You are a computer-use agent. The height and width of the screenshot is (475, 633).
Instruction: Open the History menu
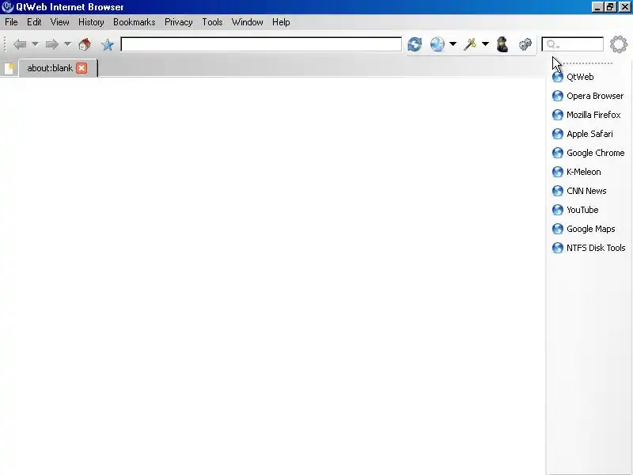pyautogui.click(x=91, y=22)
